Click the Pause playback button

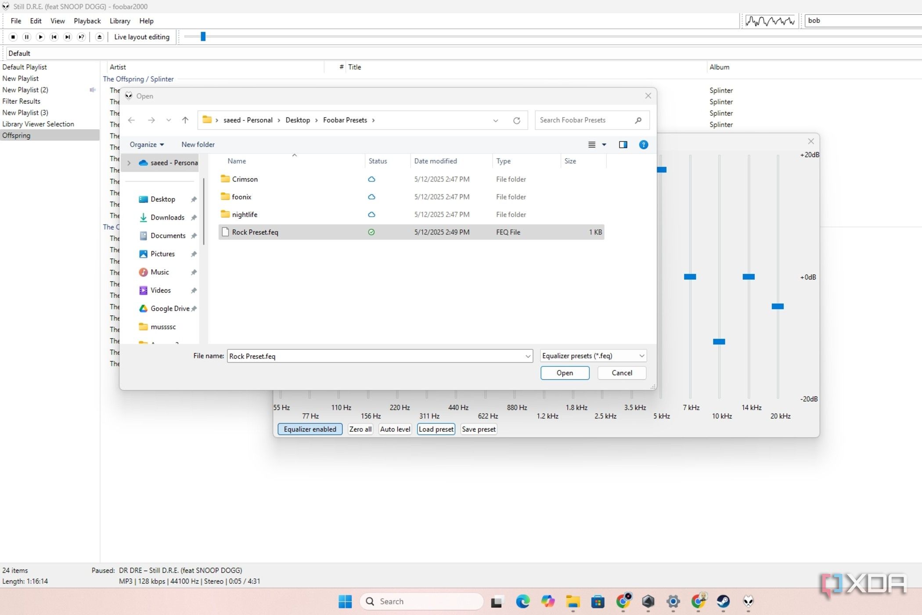[x=27, y=37]
